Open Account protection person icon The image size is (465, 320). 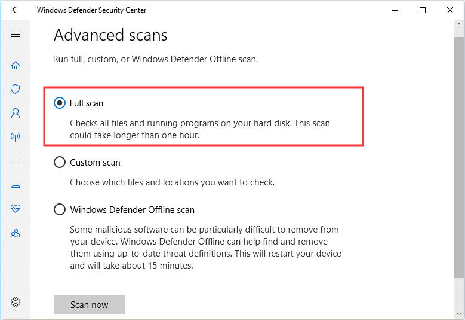(x=16, y=113)
